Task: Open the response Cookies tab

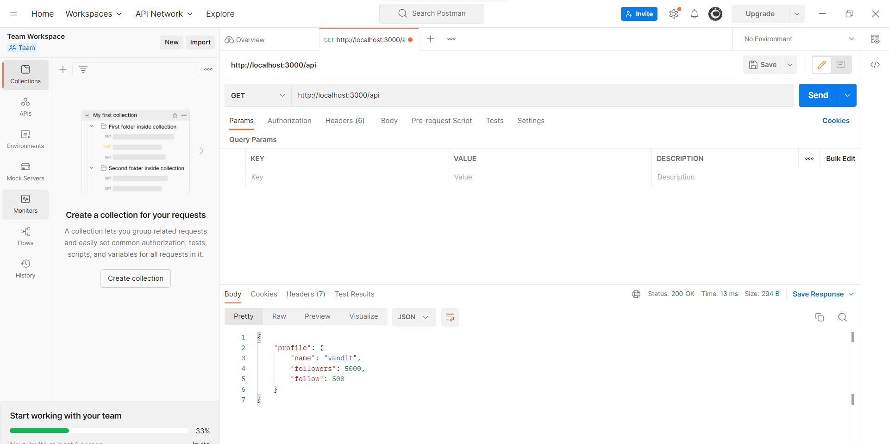Action: coord(264,294)
